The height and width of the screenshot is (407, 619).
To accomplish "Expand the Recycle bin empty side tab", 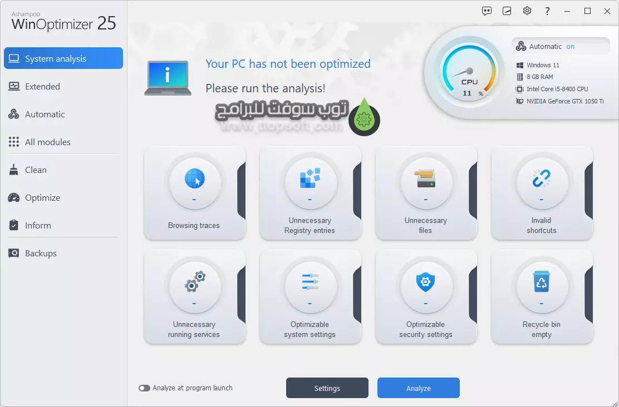I will (x=588, y=294).
